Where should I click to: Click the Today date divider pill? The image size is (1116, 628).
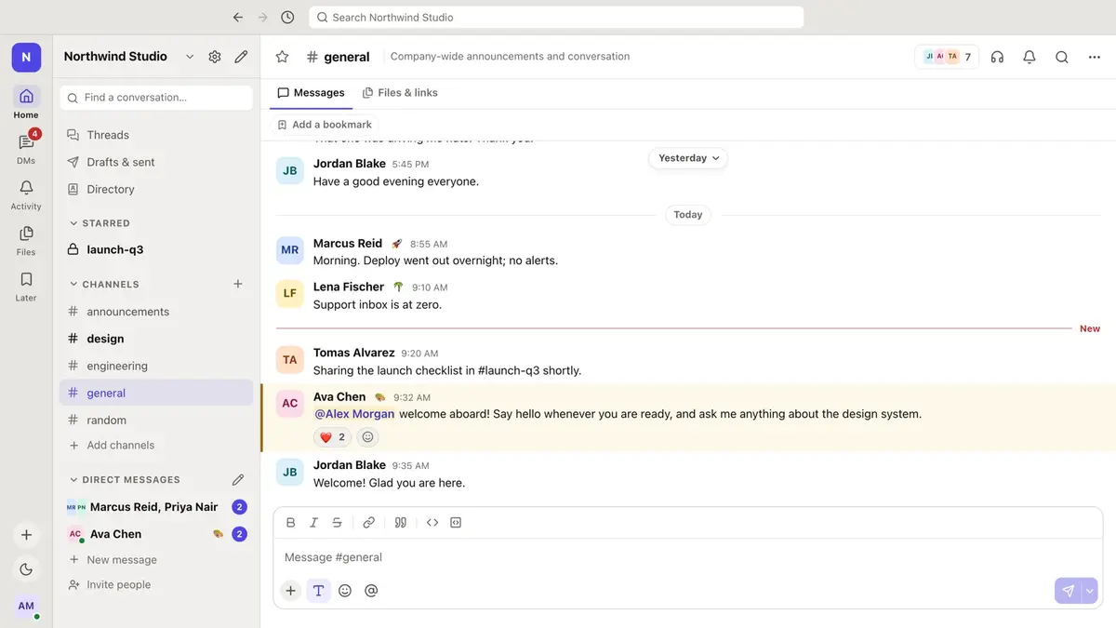tap(688, 215)
